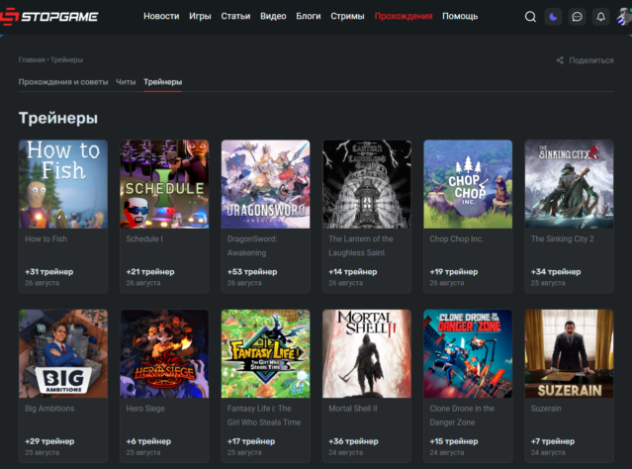Click the StopGame logo
Viewport: 632px width, 469px height.
click(x=49, y=17)
